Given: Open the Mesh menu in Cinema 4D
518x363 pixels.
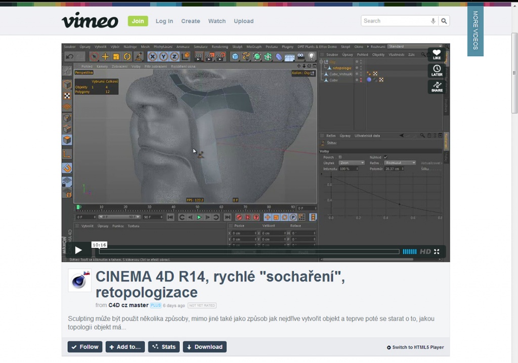Looking at the screenshot, I should [x=145, y=47].
